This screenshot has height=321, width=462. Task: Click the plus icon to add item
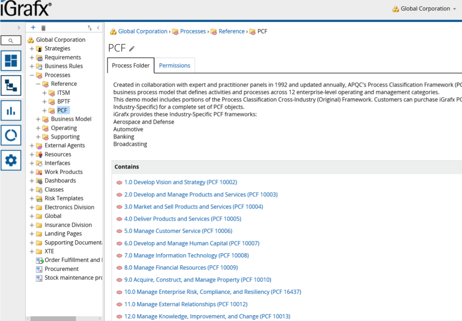33,27
